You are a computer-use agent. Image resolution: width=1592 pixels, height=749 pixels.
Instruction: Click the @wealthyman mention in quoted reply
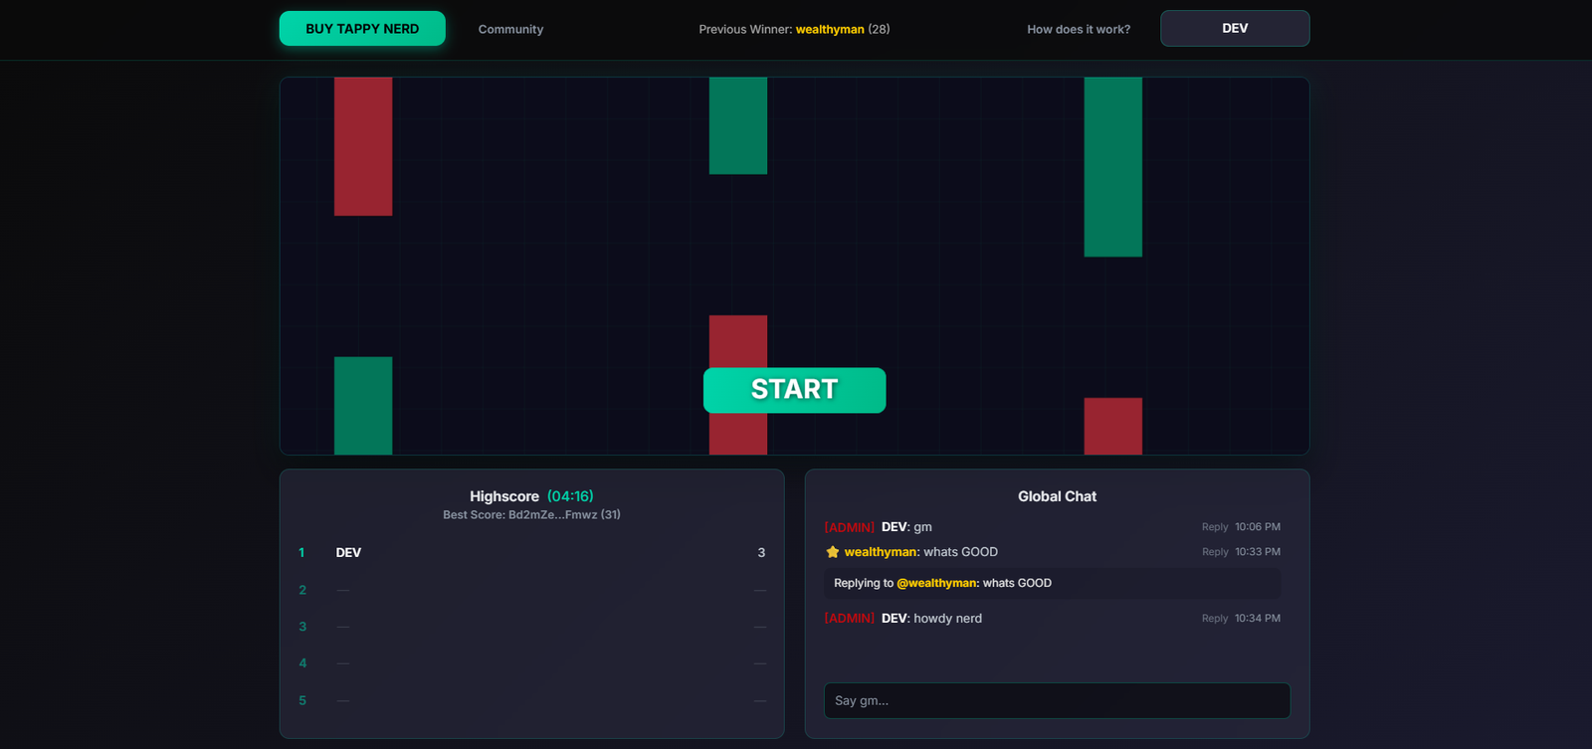(936, 583)
